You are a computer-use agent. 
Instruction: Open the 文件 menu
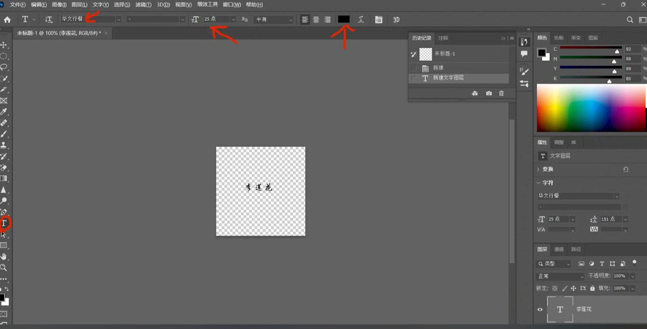coord(18,5)
